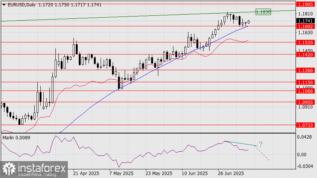Open the EURUSD chart dropdown triangle
Screen dimensions: 317x178
pos(4,5)
